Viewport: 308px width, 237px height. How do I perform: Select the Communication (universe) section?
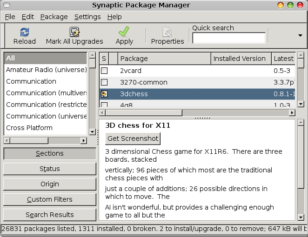pos(46,116)
